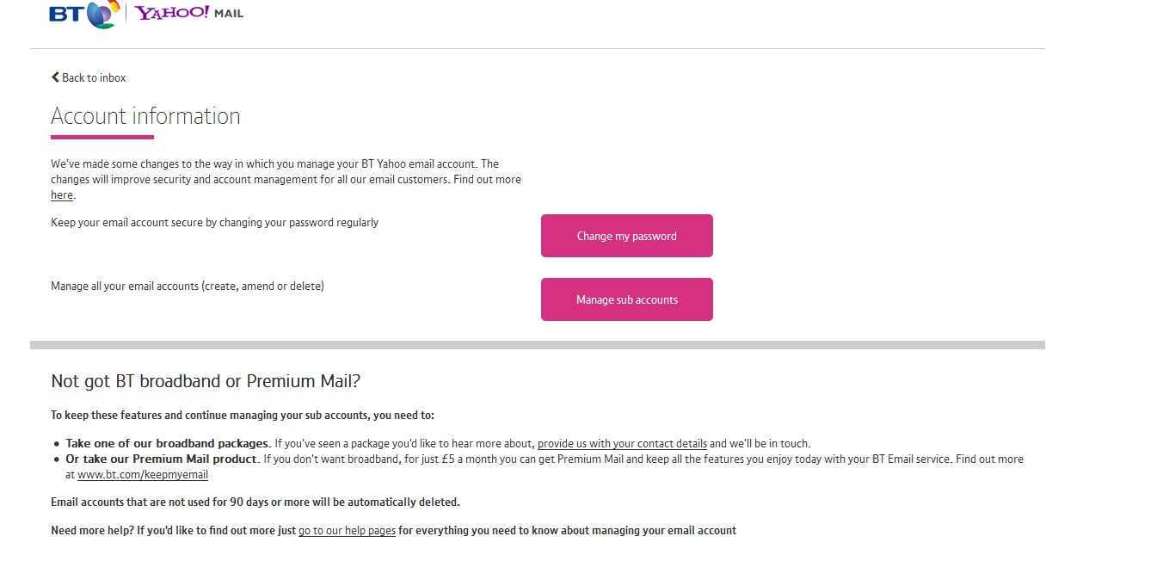Go back to inbox via text link
Viewport: 1169px width, 567px height.
tap(94, 77)
